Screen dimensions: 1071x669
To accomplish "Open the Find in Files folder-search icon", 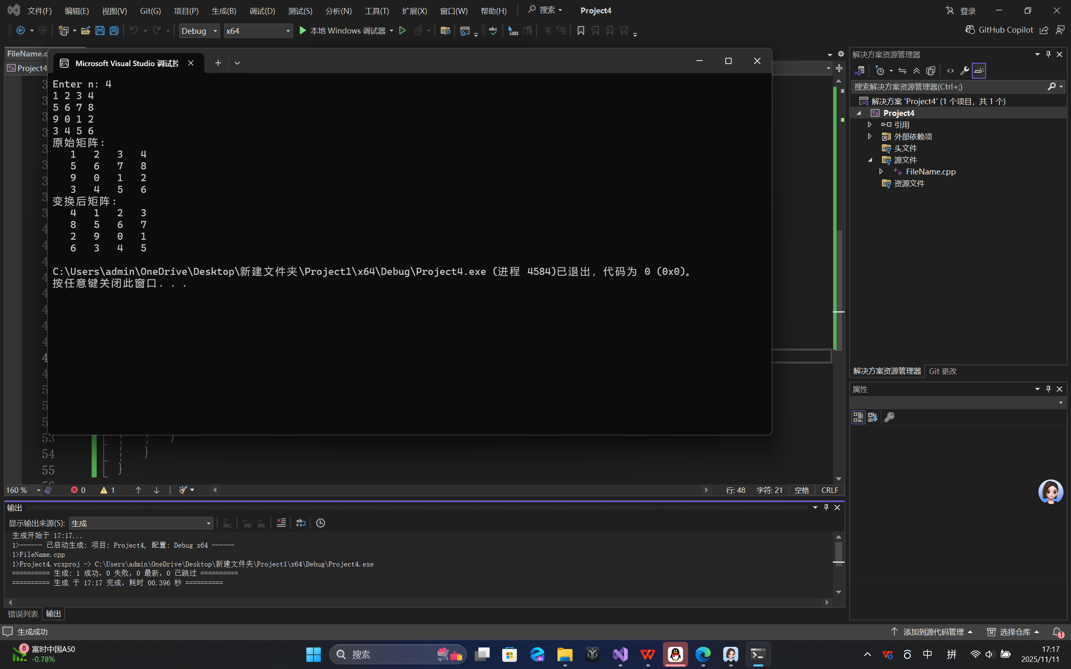I will pyautogui.click(x=445, y=31).
